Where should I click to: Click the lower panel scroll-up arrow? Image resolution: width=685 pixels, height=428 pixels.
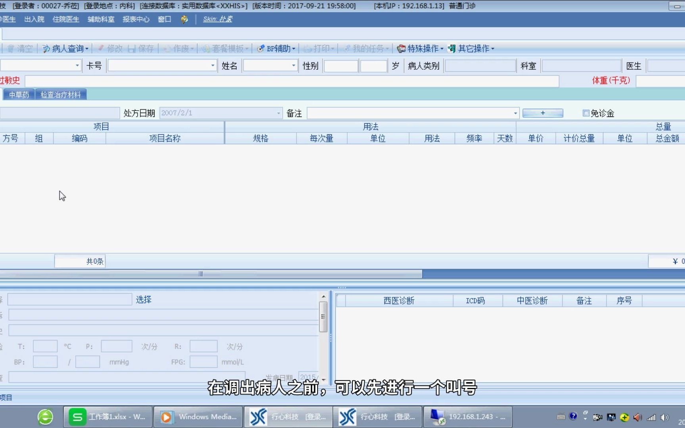323,296
